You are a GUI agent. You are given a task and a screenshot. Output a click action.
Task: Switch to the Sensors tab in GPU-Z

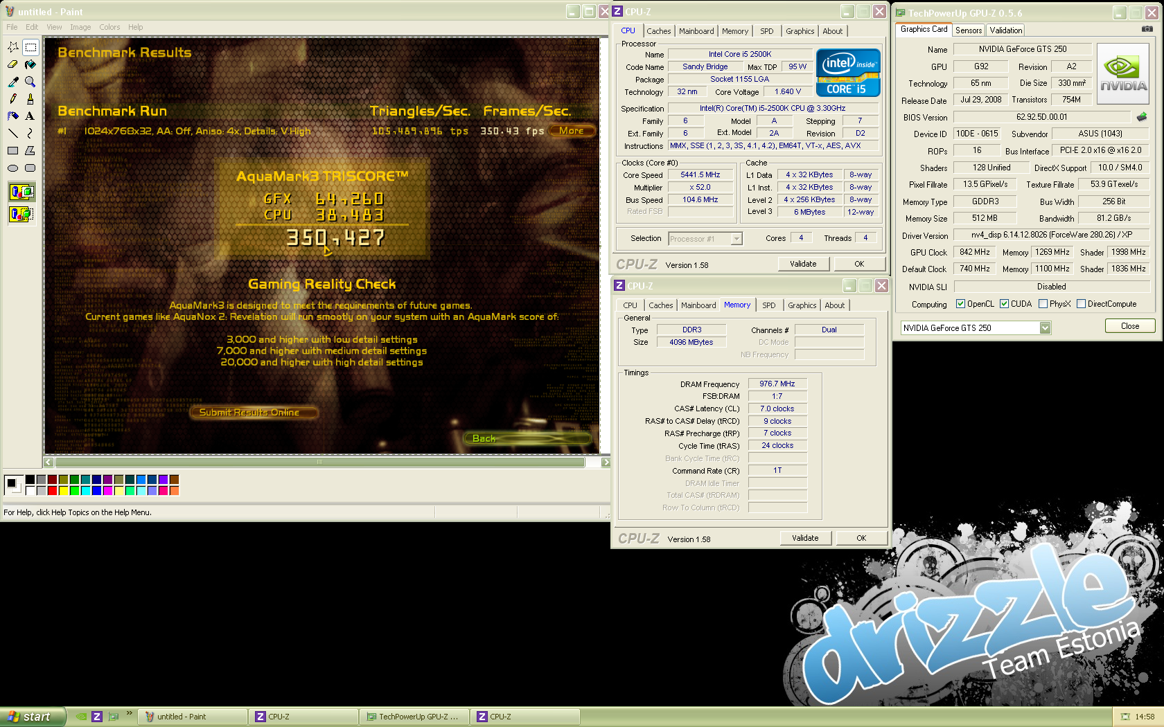(x=969, y=30)
